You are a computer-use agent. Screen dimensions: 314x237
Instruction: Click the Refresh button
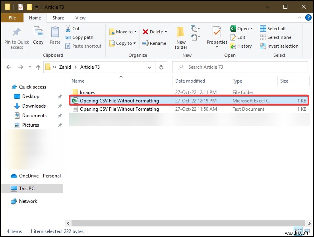pyautogui.click(x=161, y=67)
